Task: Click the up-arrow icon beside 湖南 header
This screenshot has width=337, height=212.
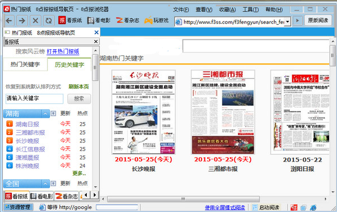Action: (53, 114)
